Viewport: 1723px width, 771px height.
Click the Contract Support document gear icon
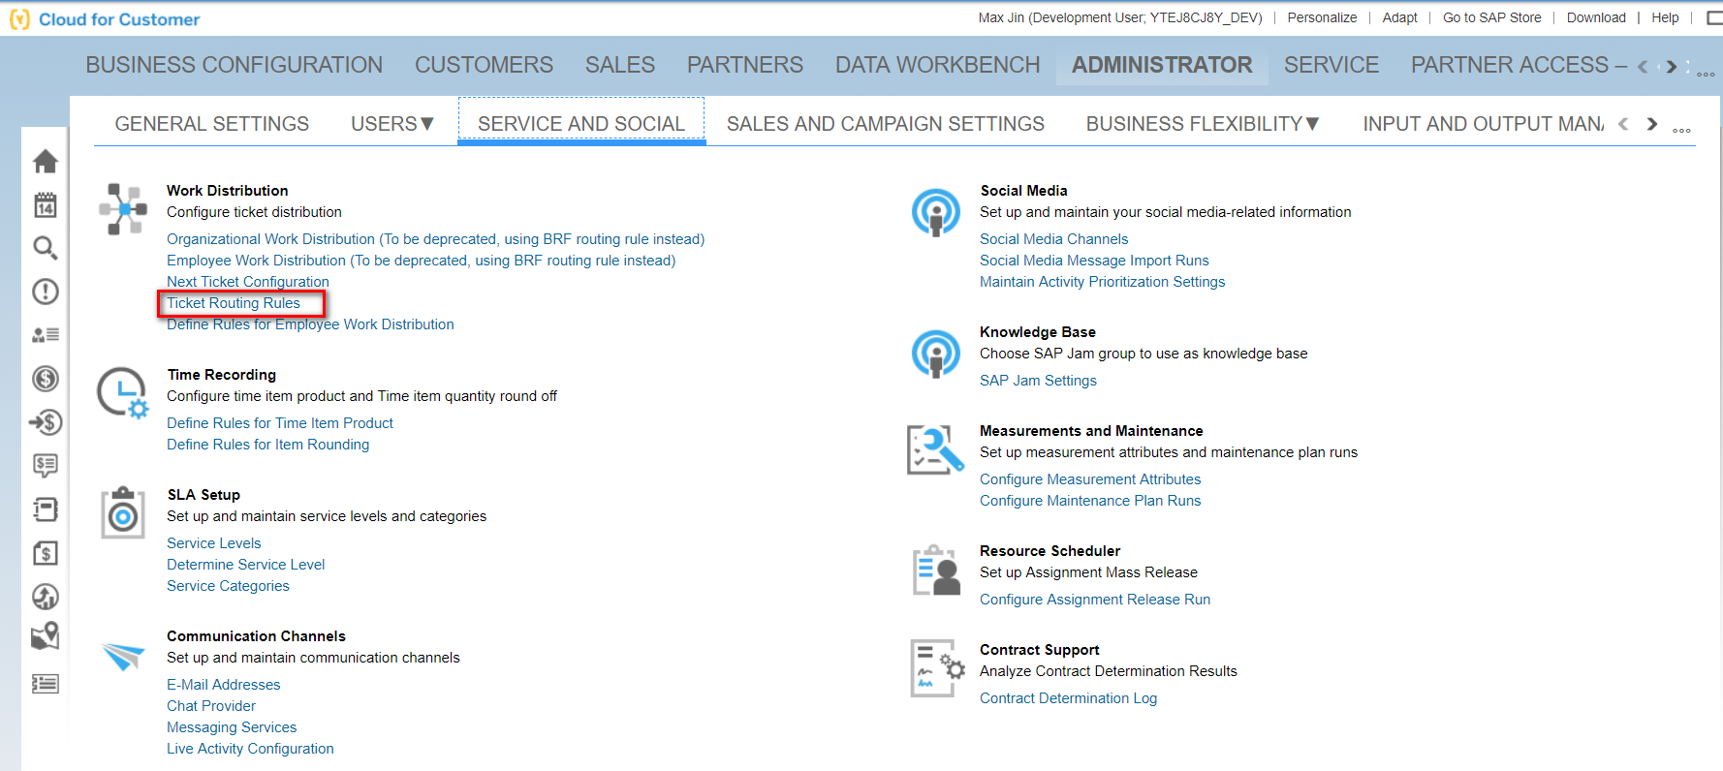tap(937, 668)
